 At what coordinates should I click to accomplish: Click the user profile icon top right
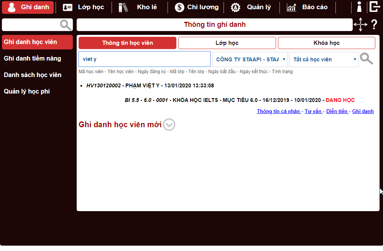coord(359,6)
